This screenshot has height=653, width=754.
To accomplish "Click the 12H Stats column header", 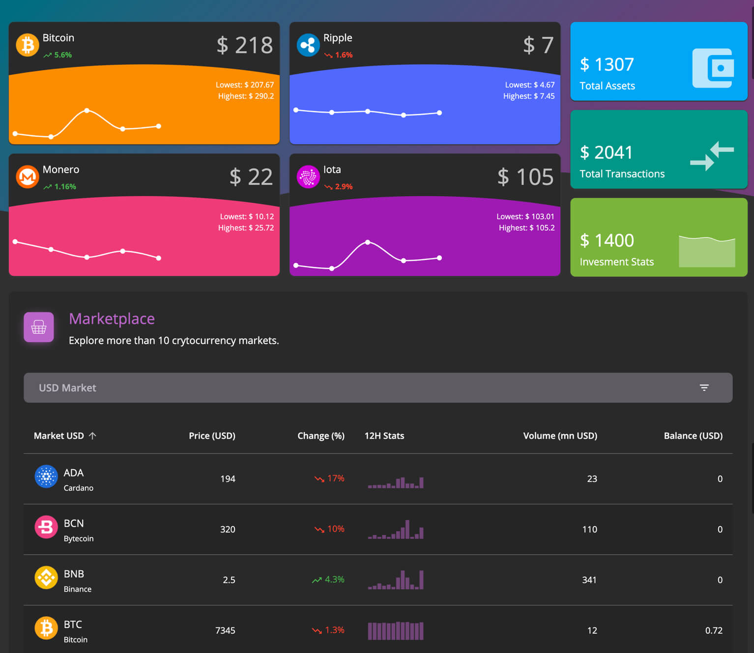I will [384, 436].
